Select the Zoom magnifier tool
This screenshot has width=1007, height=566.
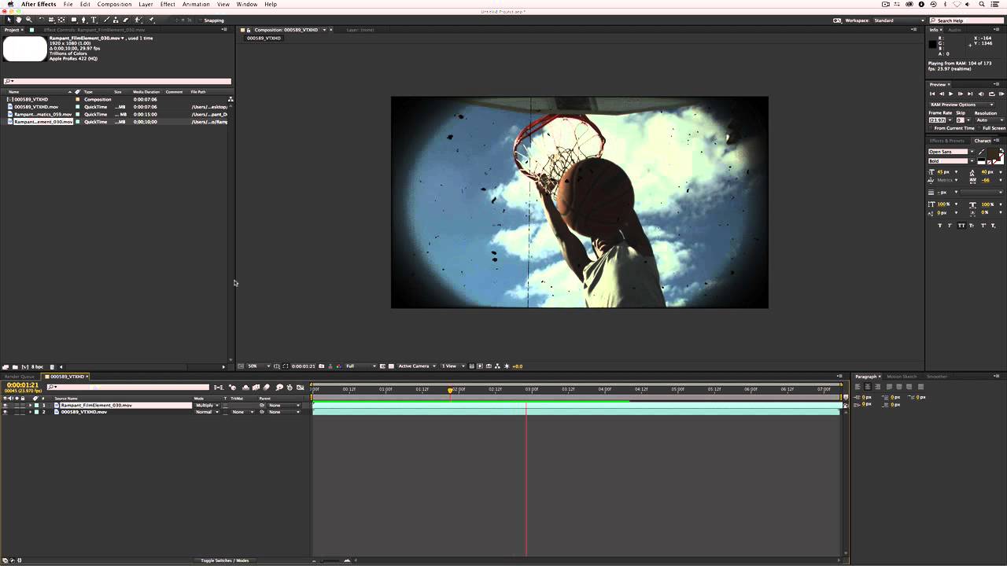coord(28,20)
